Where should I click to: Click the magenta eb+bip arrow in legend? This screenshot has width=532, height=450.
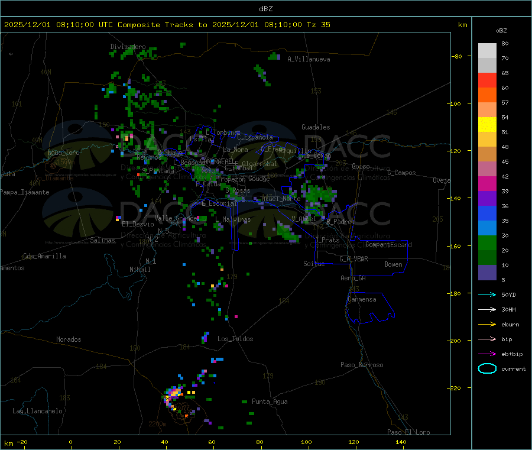[487, 354]
